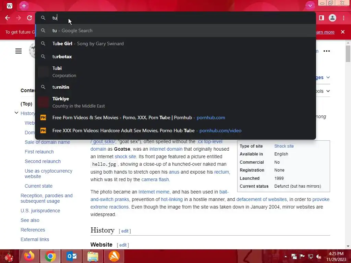Viewport: 351px width, 263px height.
Task: Launch Firefox from the taskbar
Action: click(29, 256)
